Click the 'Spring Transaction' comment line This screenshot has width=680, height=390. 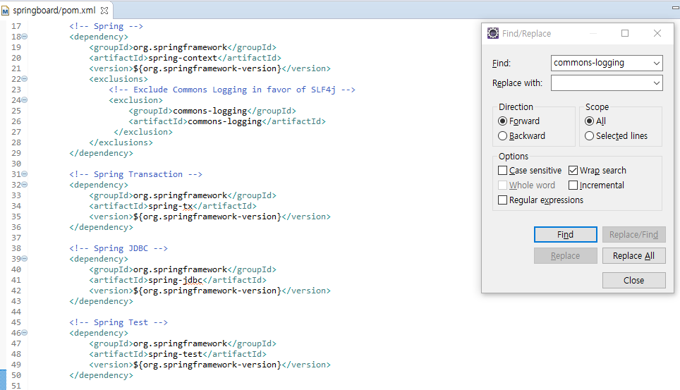(x=135, y=174)
